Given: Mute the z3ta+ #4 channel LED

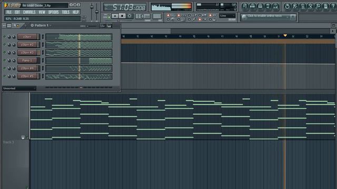Looking at the screenshot, I should [5, 68].
